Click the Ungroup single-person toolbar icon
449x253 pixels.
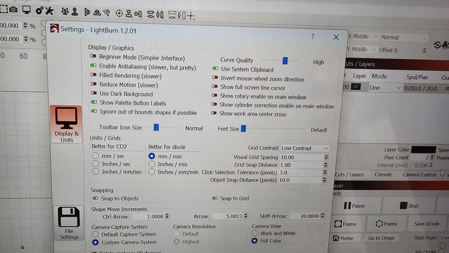pos(75,12)
